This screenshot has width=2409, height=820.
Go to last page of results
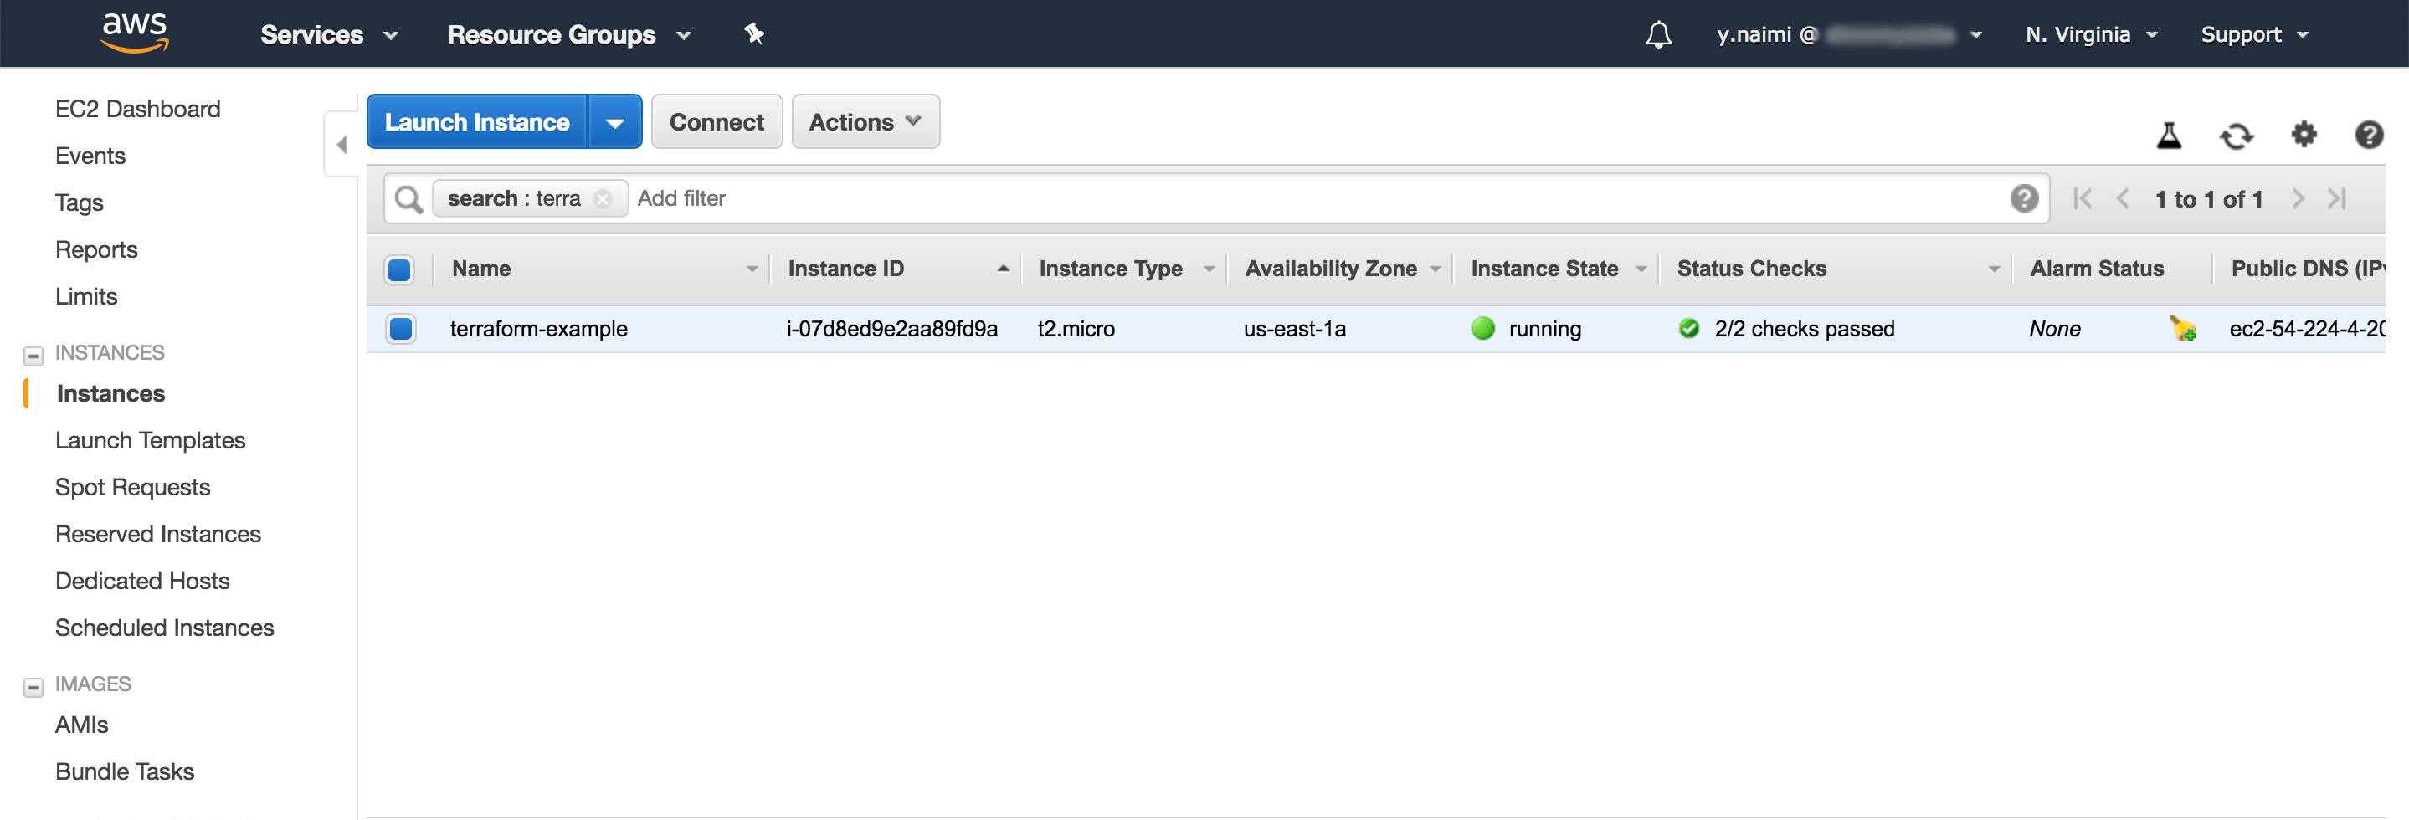click(2337, 198)
